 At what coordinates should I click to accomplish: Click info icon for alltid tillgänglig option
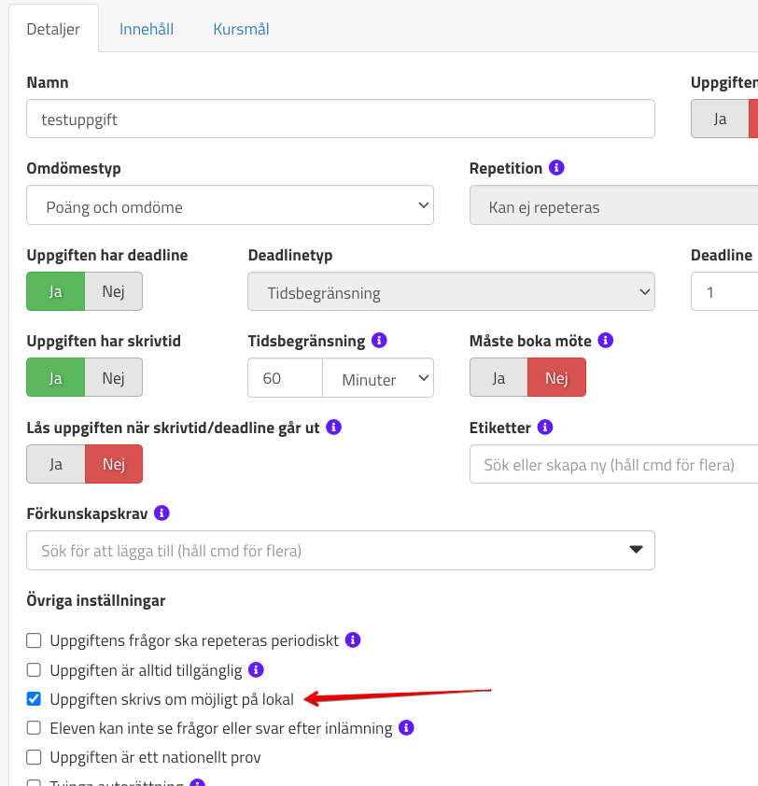257,669
